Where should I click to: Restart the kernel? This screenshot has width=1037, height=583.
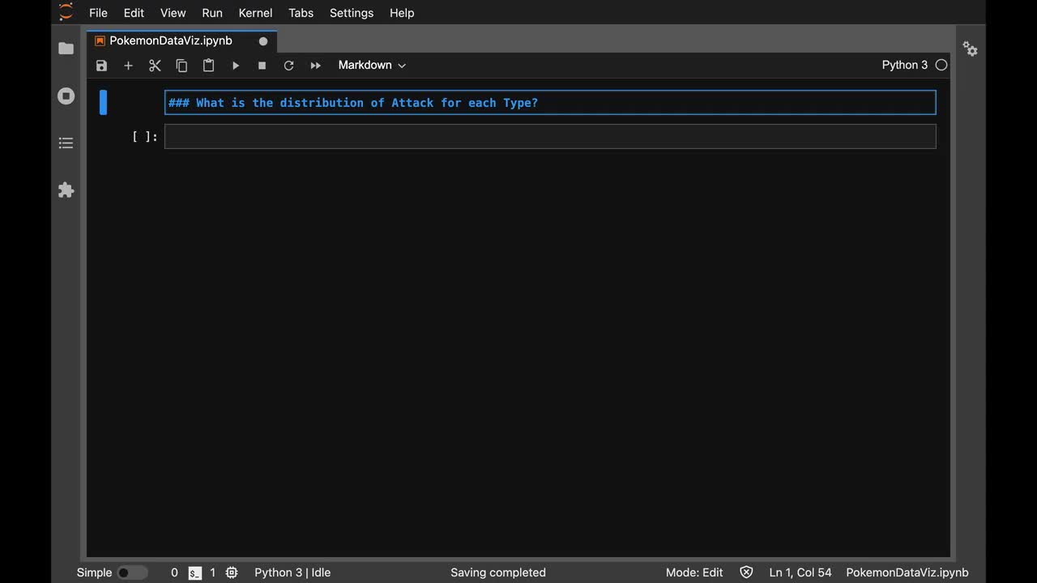tap(288, 66)
